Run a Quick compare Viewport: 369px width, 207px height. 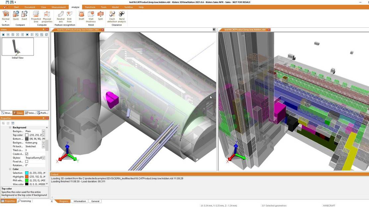point(16,16)
